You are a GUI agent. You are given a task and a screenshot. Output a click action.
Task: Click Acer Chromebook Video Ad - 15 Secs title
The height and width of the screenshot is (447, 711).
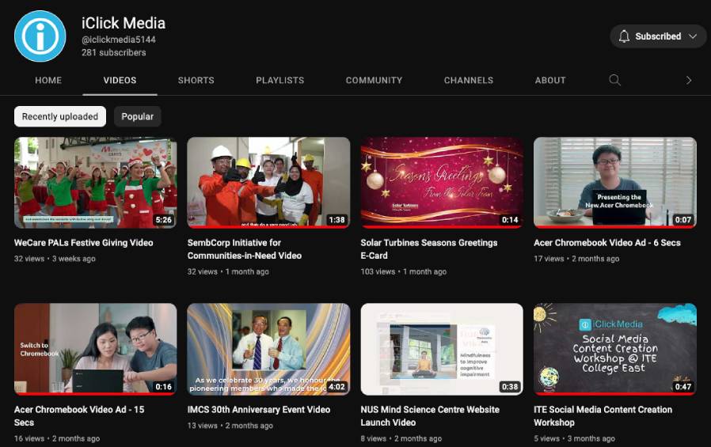[x=79, y=416]
